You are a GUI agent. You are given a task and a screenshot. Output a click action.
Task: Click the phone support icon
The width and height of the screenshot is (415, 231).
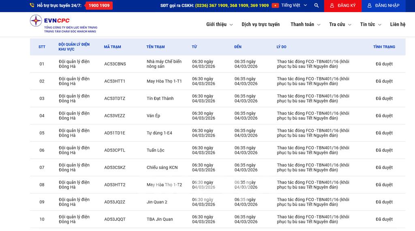32,6
